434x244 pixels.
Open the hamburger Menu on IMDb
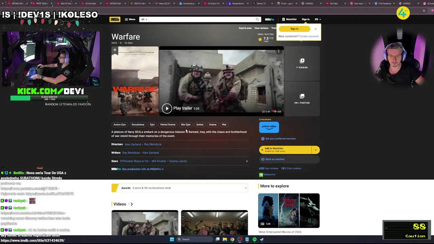tap(130, 19)
